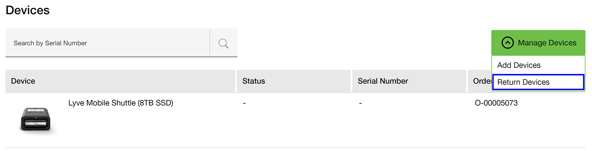The height and width of the screenshot is (151, 592).
Task: Click the dash in the Status cell
Action: (x=244, y=103)
